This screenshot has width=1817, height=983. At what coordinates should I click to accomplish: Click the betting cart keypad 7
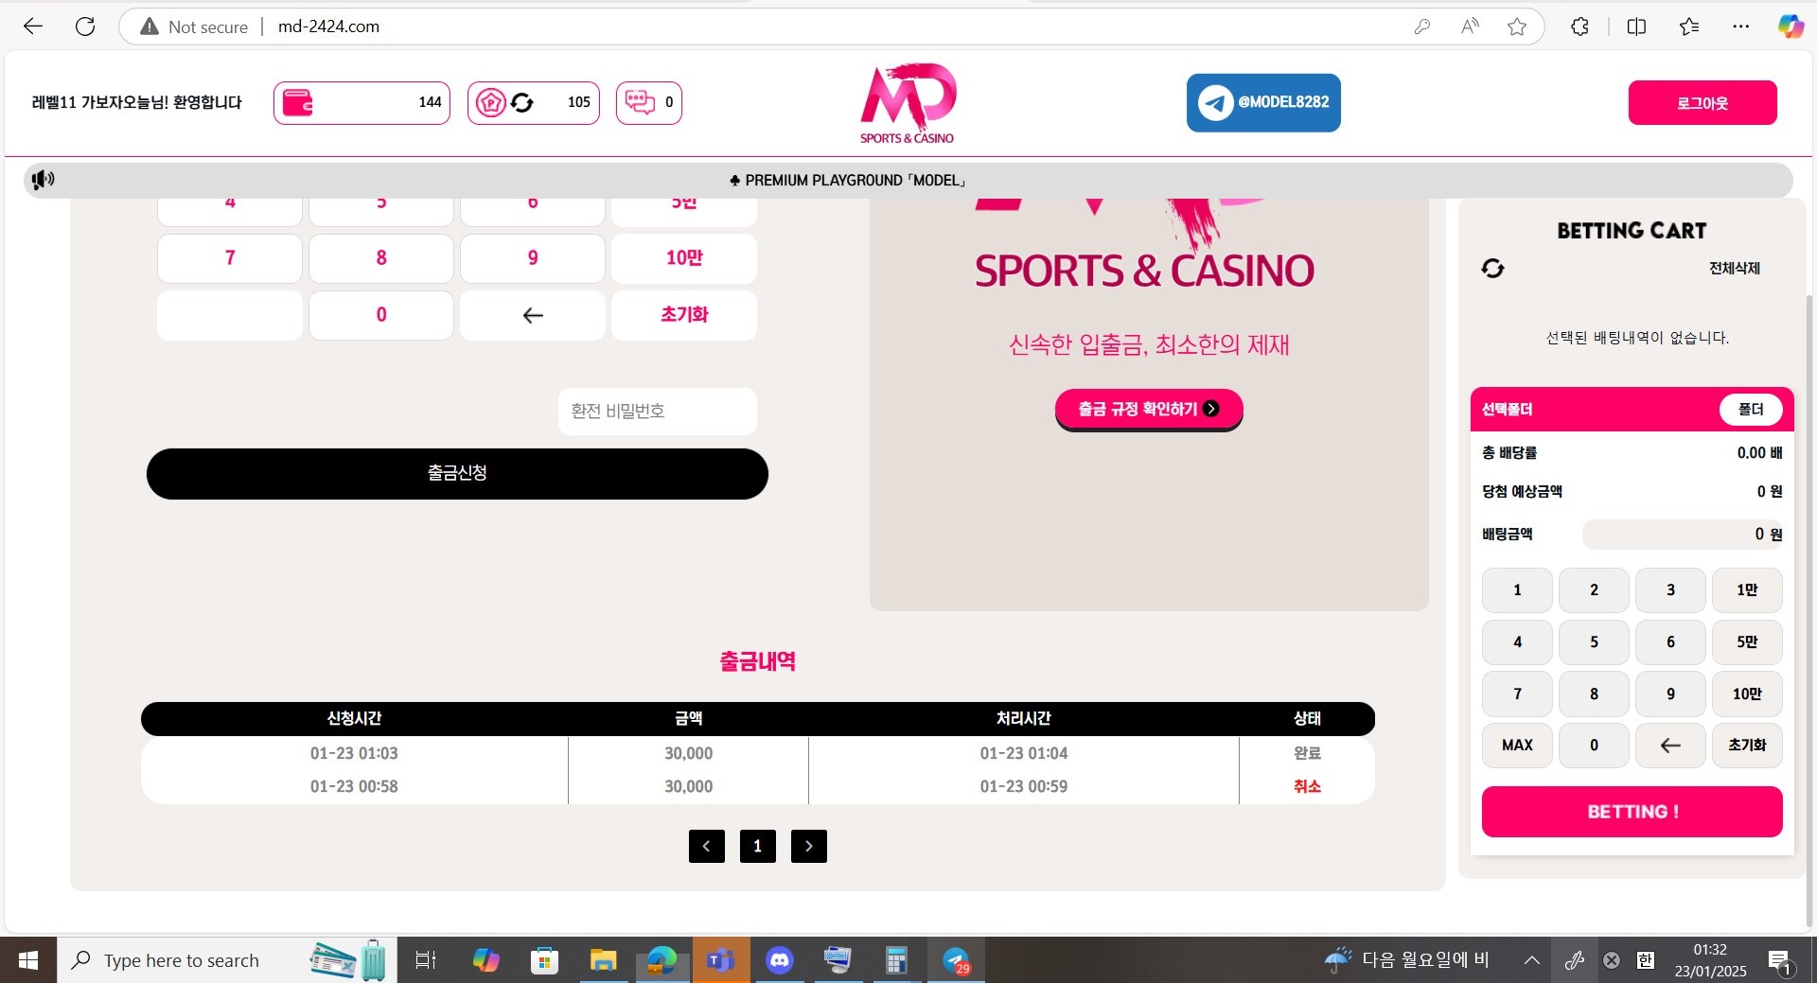coord(1517,693)
